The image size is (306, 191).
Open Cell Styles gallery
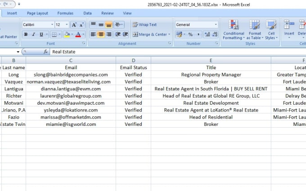tap(271, 30)
